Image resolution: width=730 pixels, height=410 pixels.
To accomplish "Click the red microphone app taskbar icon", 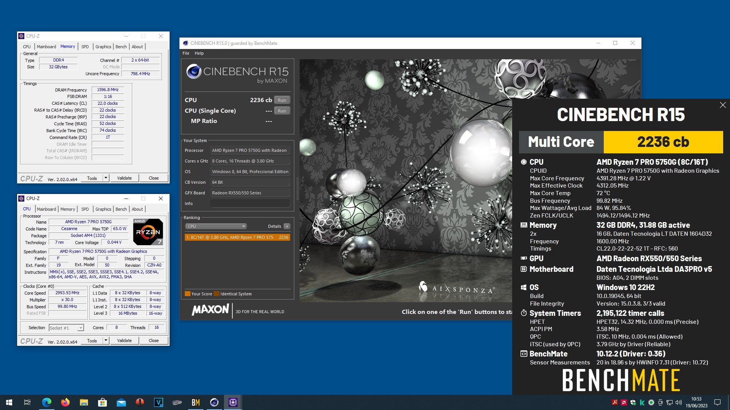I will pyautogui.click(x=140, y=402).
